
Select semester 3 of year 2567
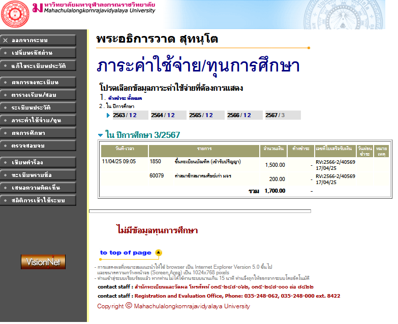click(x=283, y=115)
